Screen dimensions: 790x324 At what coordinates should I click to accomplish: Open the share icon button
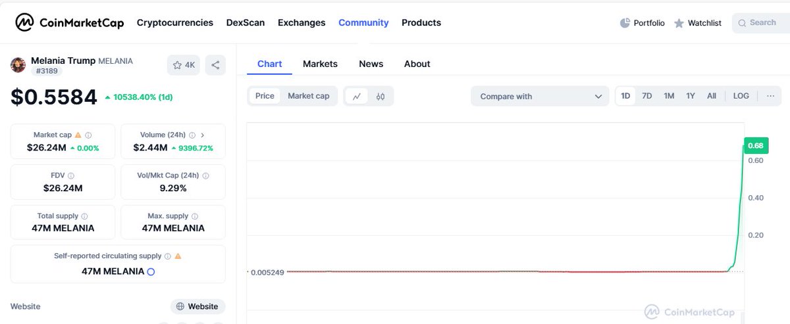[x=215, y=65]
